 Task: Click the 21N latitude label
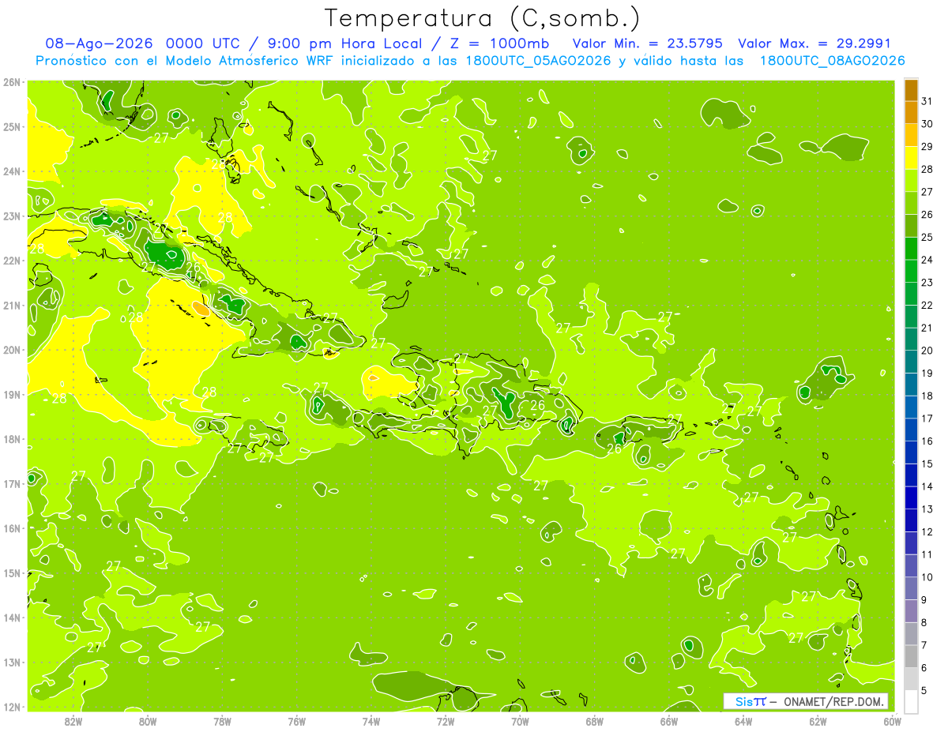11,306
